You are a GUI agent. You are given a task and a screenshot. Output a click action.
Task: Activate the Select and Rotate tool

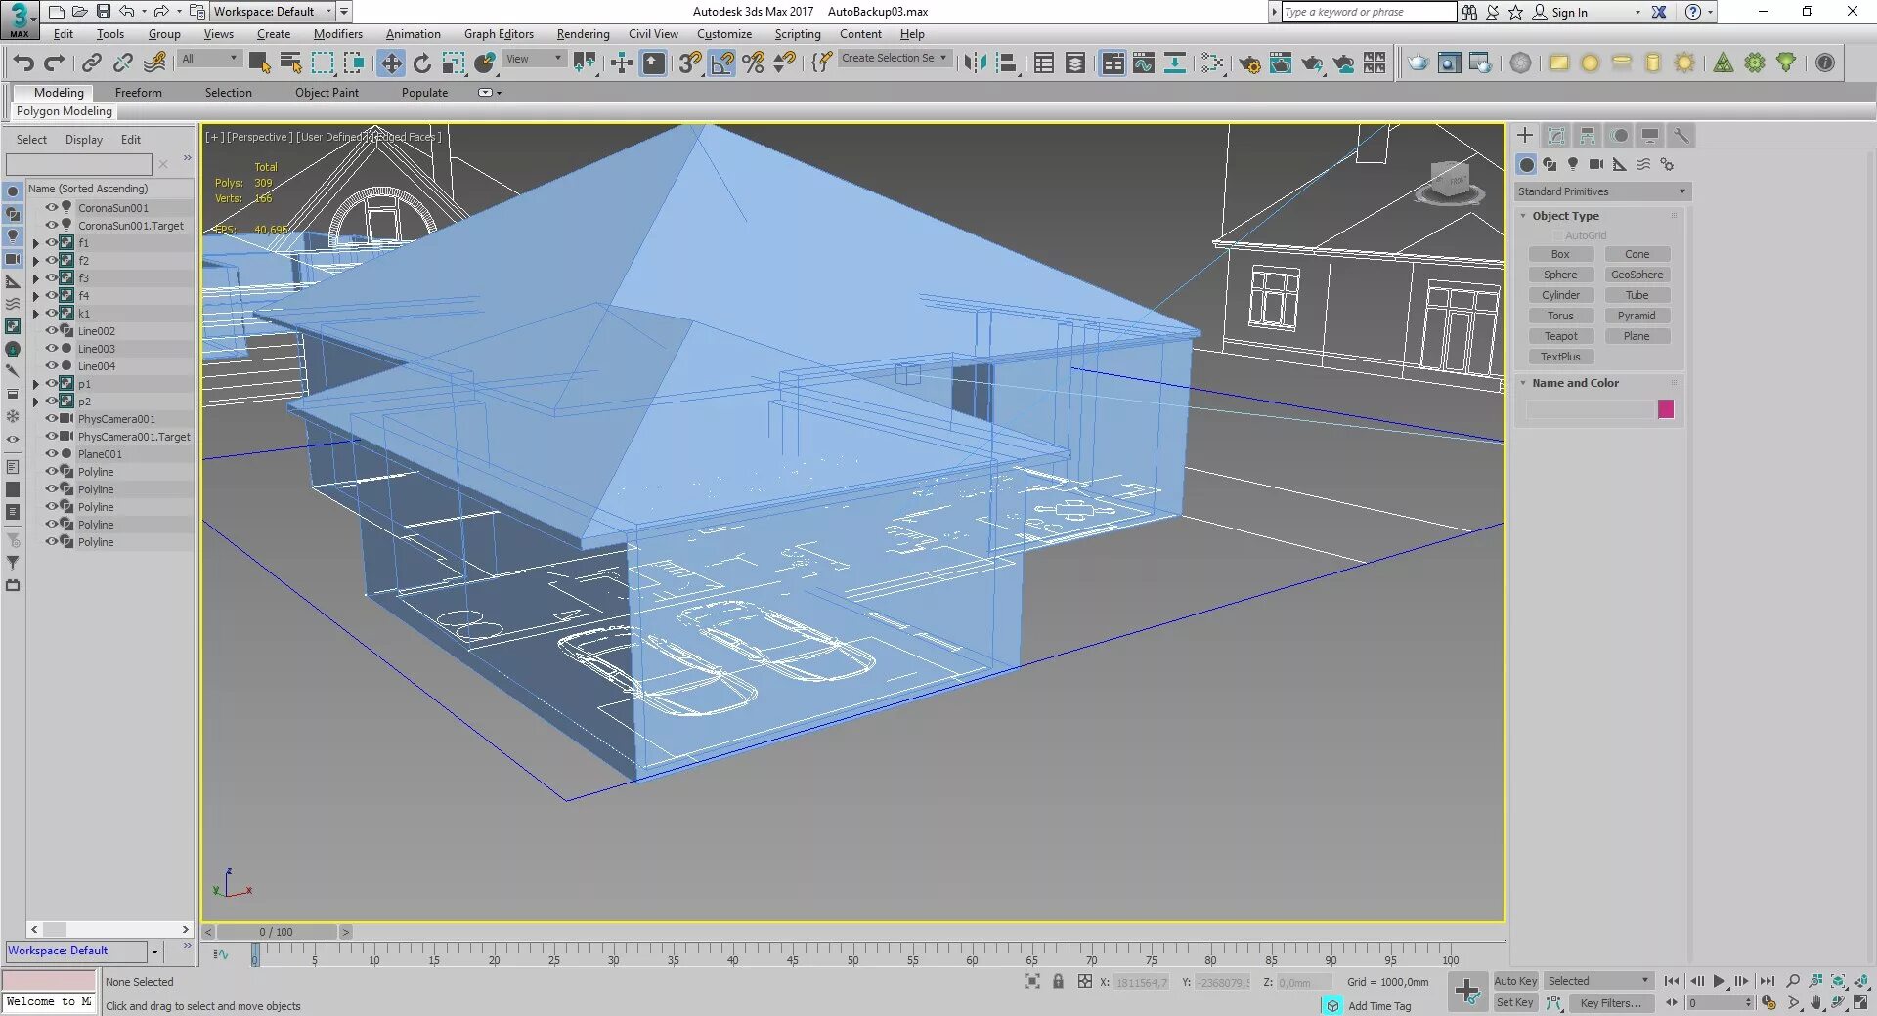[422, 63]
